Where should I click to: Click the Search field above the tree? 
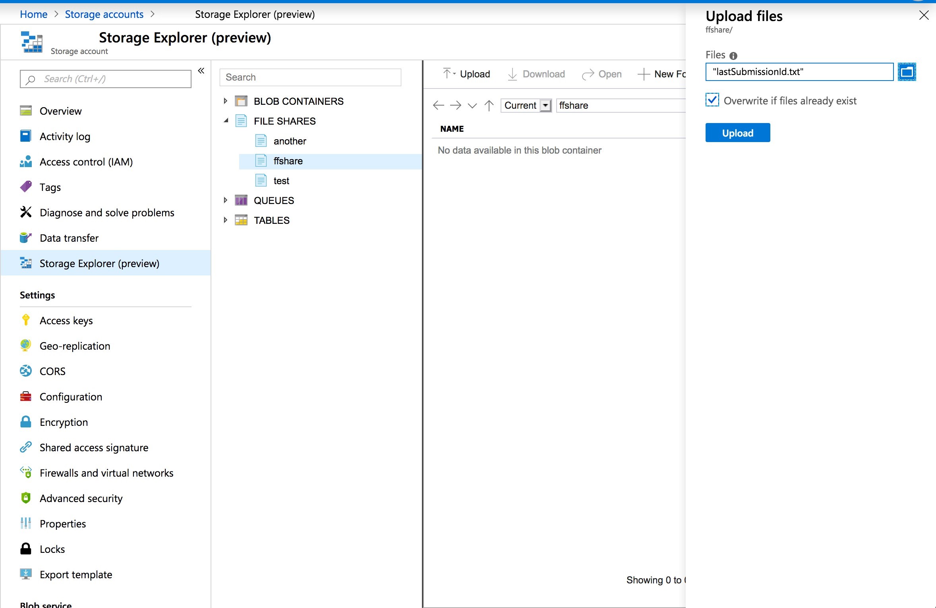[310, 77]
